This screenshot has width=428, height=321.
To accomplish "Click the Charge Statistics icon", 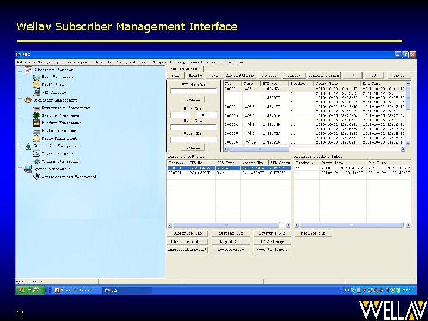I will [37, 161].
